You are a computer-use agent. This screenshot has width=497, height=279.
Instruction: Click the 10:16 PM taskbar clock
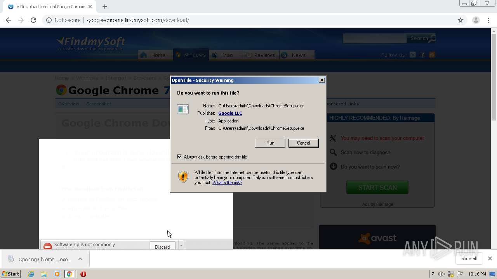[x=477, y=274]
